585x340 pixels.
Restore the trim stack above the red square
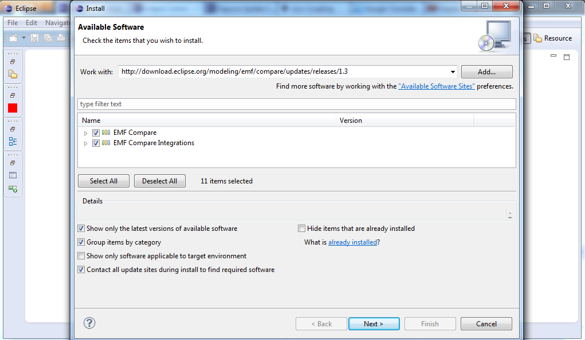coord(13,95)
